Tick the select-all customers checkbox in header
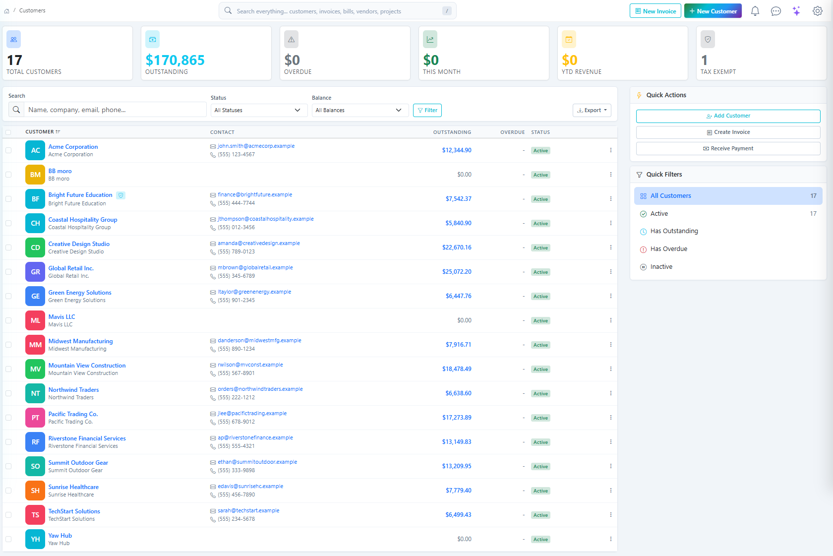The image size is (833, 556). click(8, 132)
